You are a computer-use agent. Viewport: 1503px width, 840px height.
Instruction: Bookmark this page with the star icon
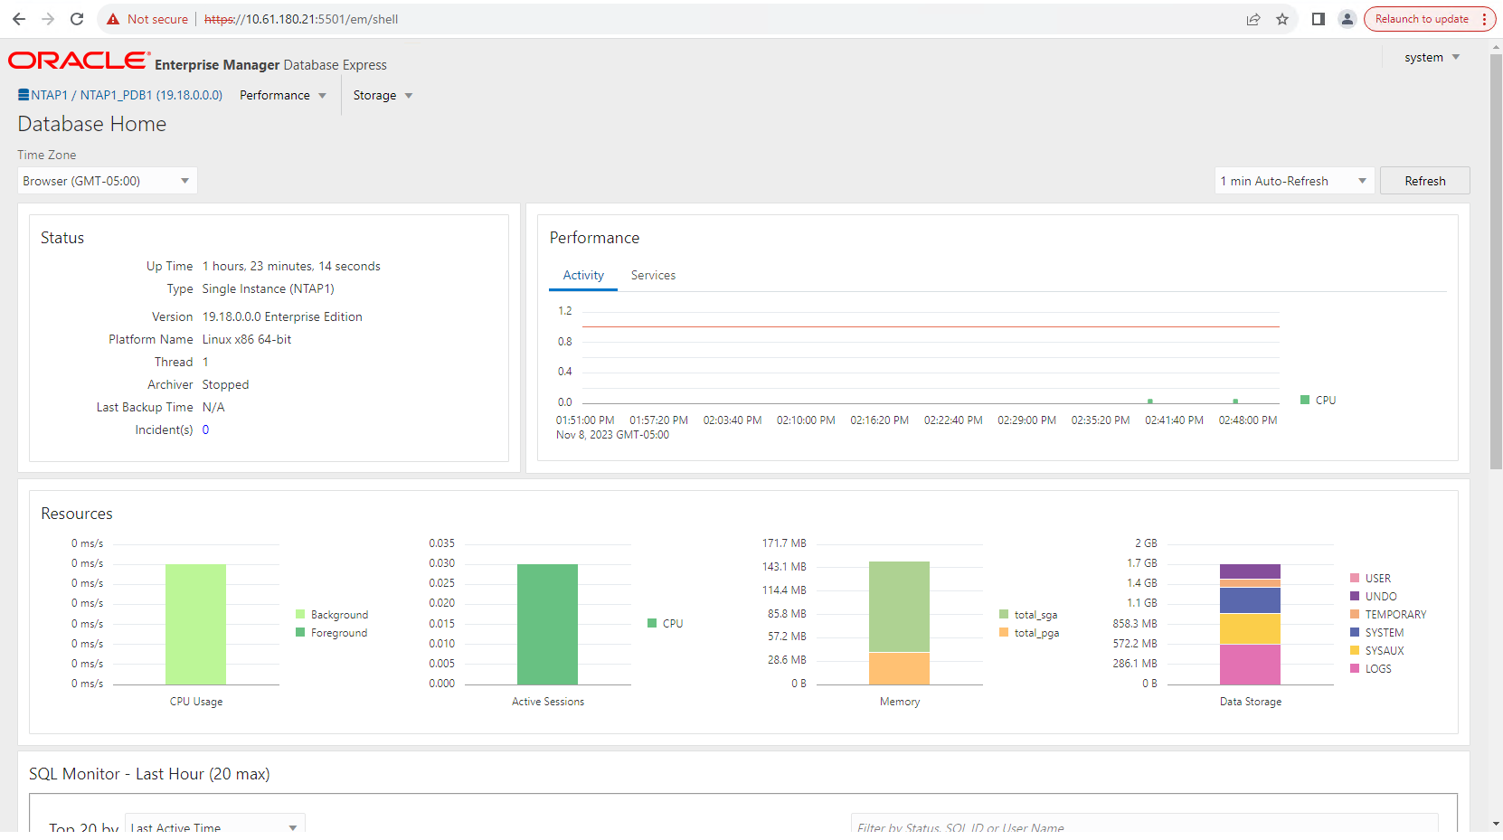pyautogui.click(x=1282, y=19)
